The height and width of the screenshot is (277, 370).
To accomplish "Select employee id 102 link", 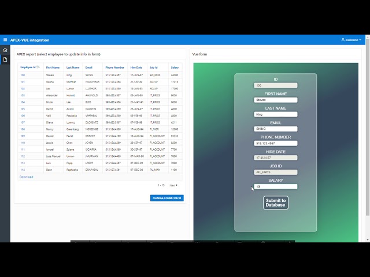I will [x=23, y=89].
